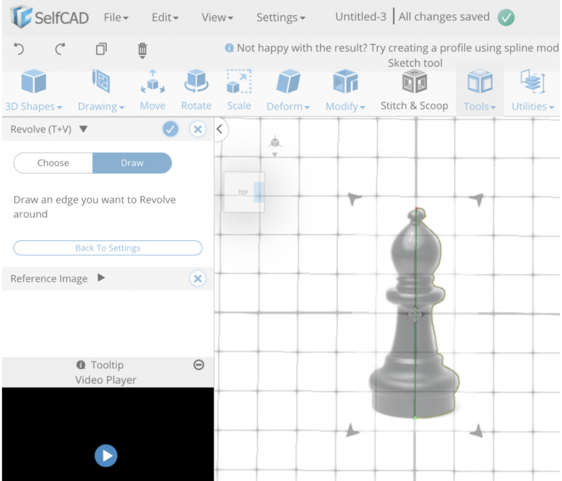Open the Edit menu
The height and width of the screenshot is (481, 562).
165,17
